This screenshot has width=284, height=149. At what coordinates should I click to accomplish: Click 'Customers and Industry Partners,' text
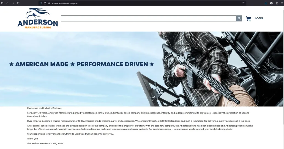tap(44, 108)
